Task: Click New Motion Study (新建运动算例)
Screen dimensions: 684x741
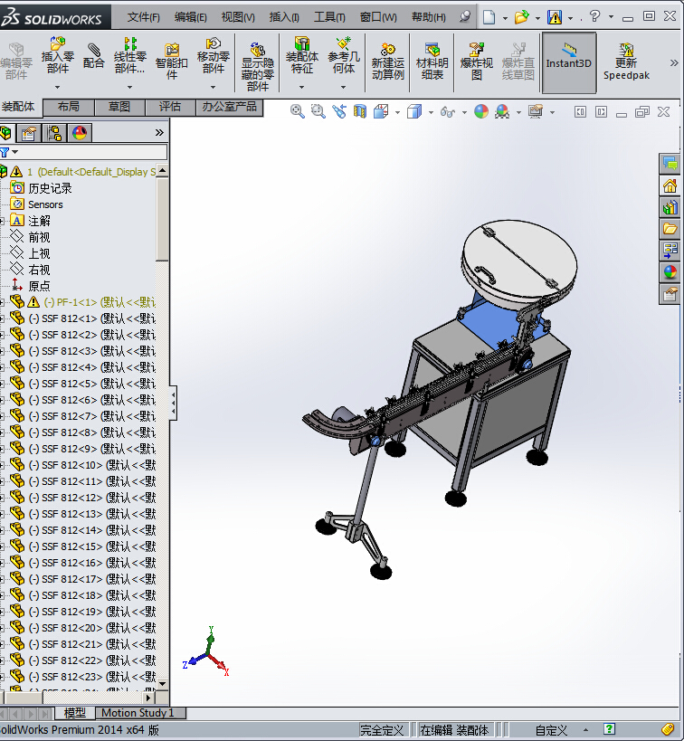Action: 387,62
